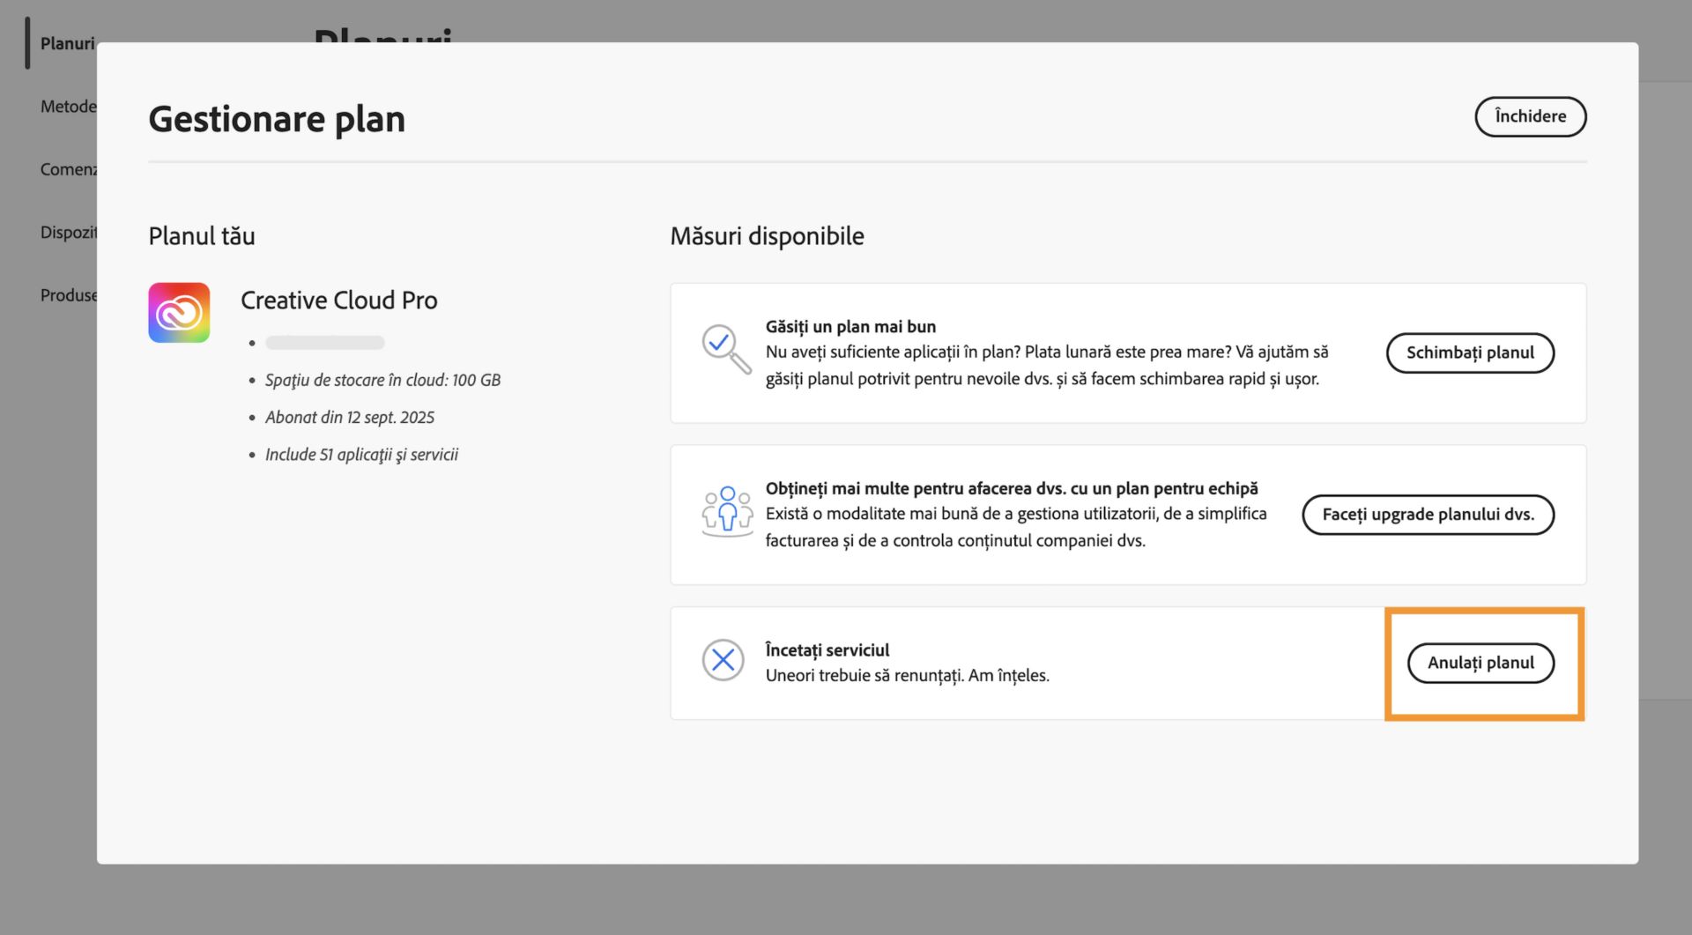Click the Încetați serviciul heading
1692x935 pixels.
click(x=827, y=649)
